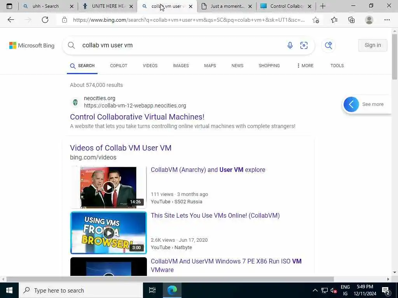Close the UNITE HERE tab
This screenshot has height=298, width=398.
pyautogui.click(x=131, y=6)
